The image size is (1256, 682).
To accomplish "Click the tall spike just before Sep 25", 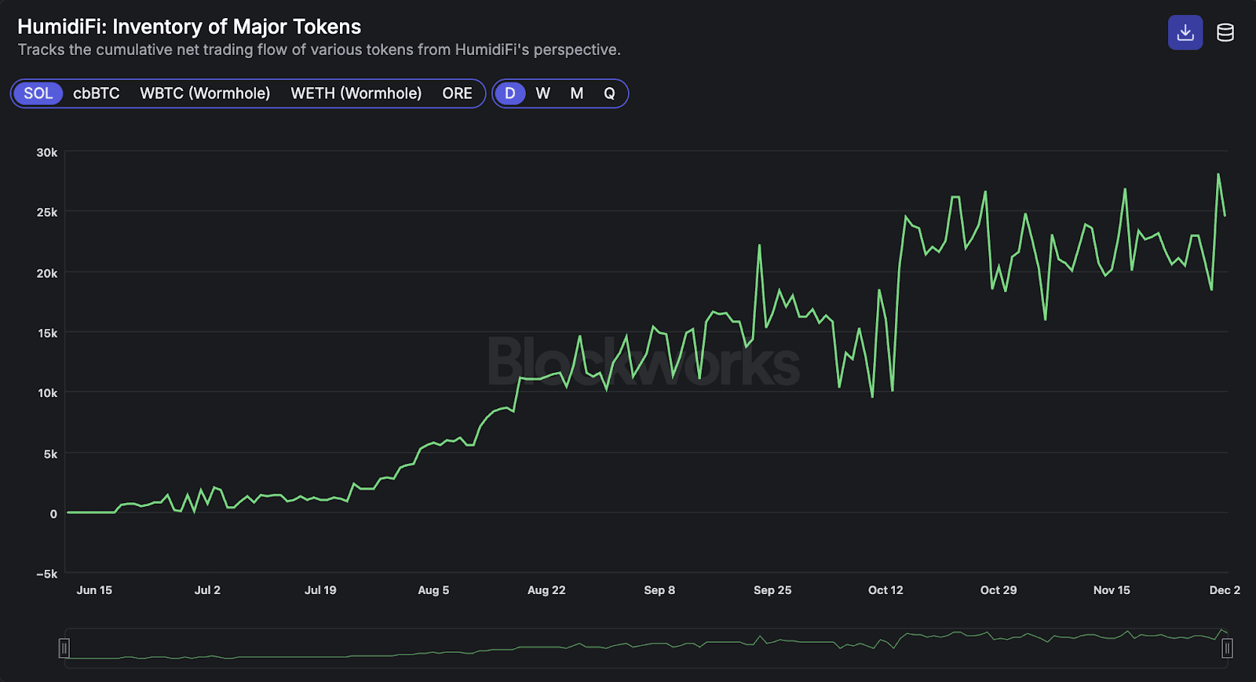I will coord(759,245).
